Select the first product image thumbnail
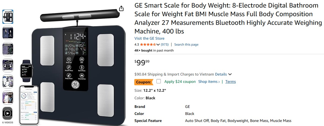The image size is (324, 126). coord(8,16)
